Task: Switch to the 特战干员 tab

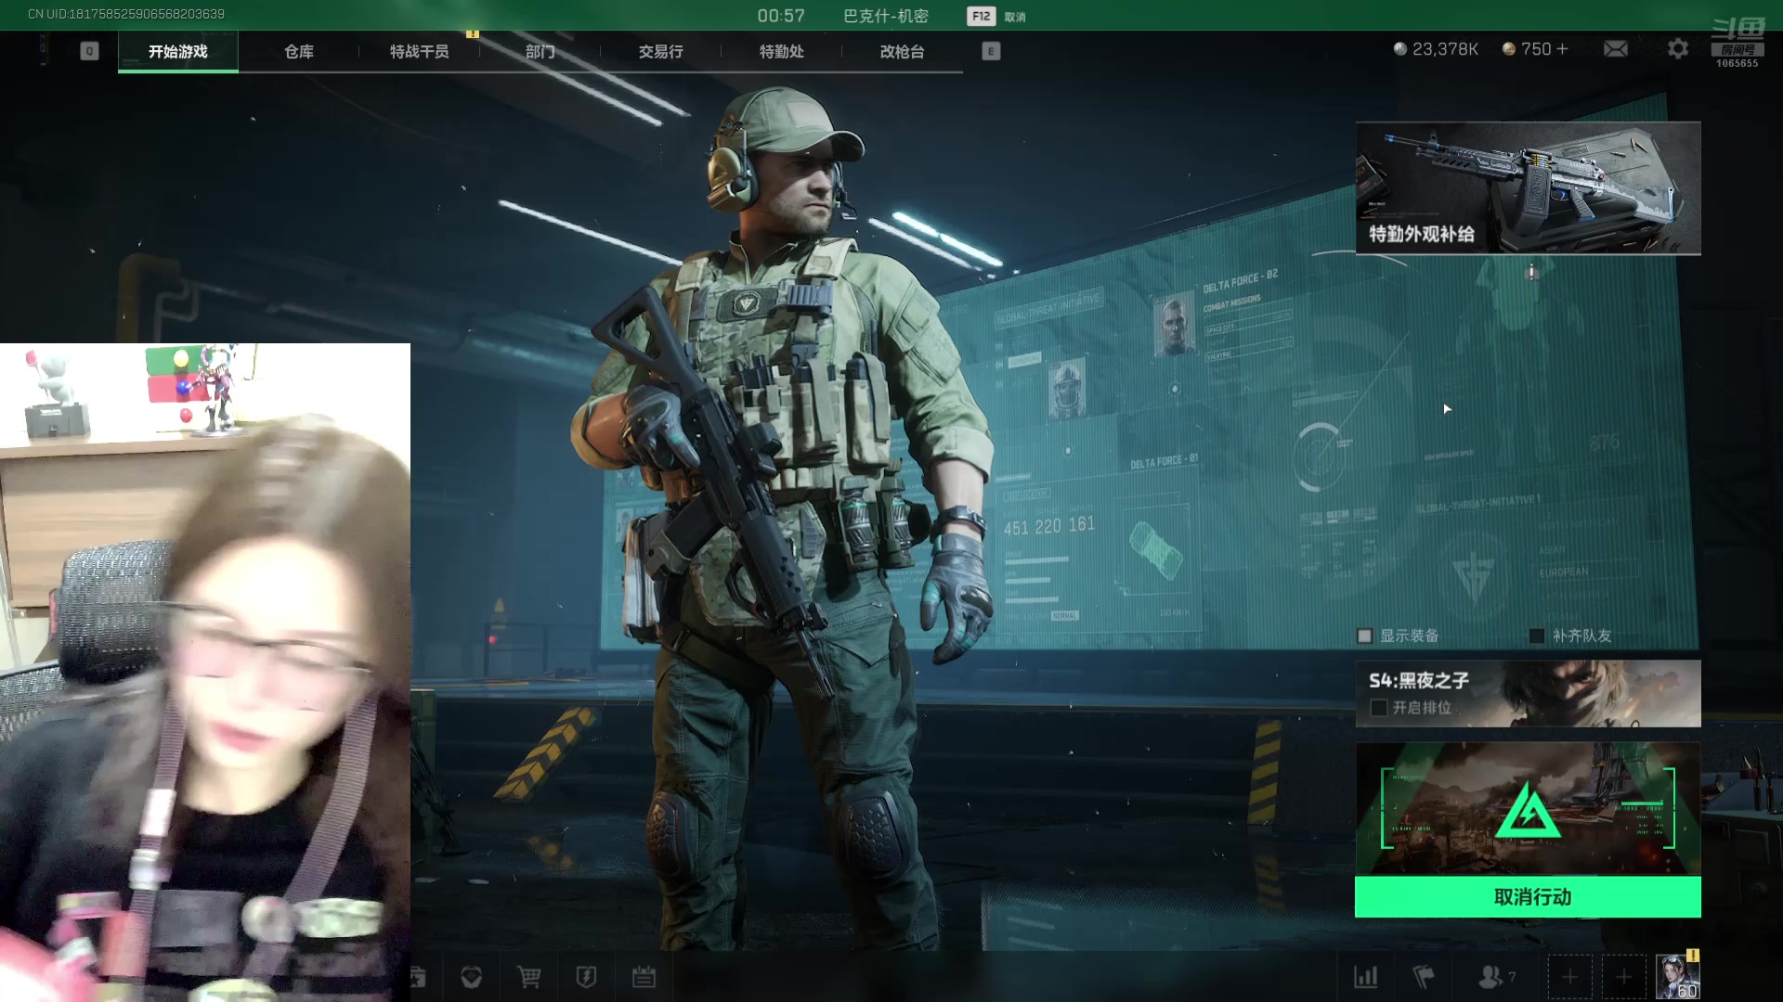Action: (x=420, y=52)
